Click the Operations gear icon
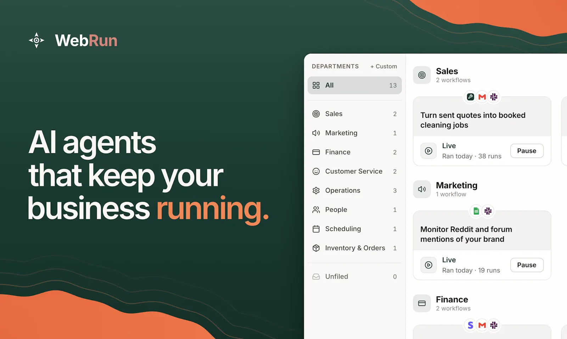Viewport: 567px width, 339px height. click(x=316, y=190)
